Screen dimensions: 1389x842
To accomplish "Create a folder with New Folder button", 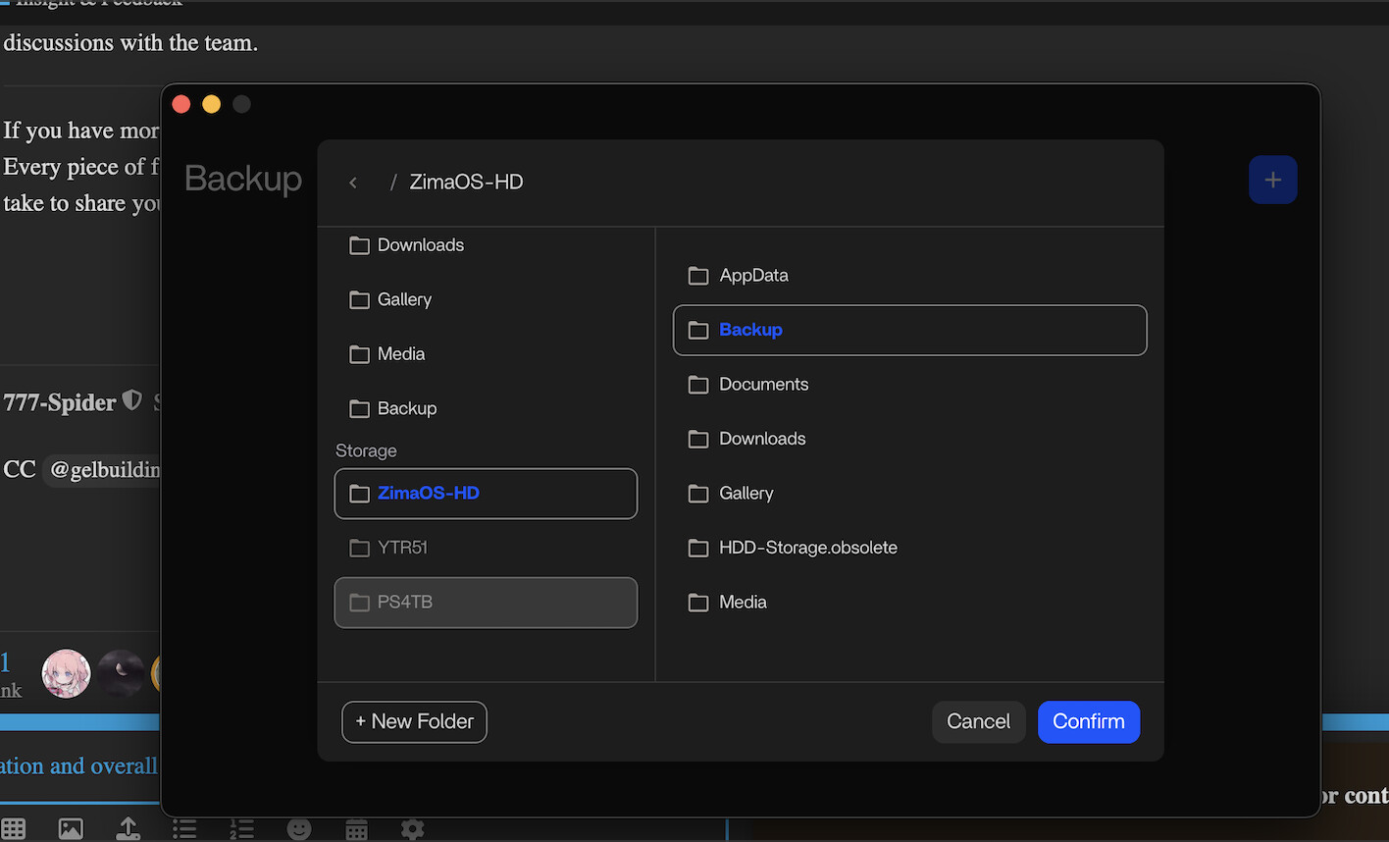I will (x=414, y=721).
